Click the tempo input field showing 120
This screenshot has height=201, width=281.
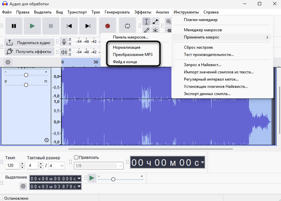[12, 165]
